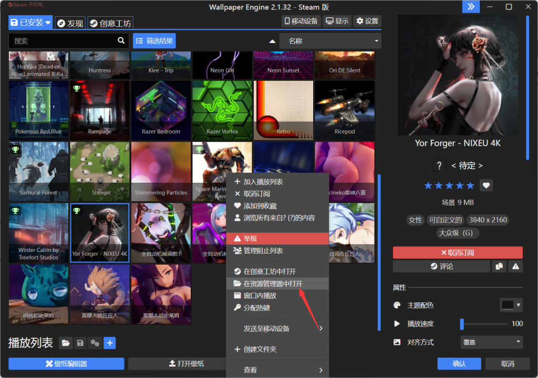This screenshot has height=378, width=538.
Task: Select 分配热键 menu entry
Action: click(x=277, y=308)
